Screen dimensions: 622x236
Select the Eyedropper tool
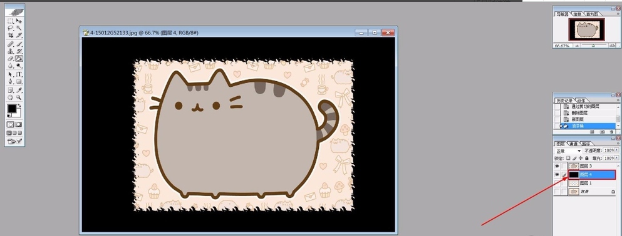tap(19, 91)
